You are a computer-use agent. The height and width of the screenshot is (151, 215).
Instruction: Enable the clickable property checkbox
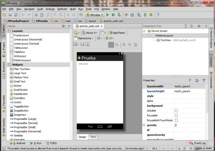point(176,111)
